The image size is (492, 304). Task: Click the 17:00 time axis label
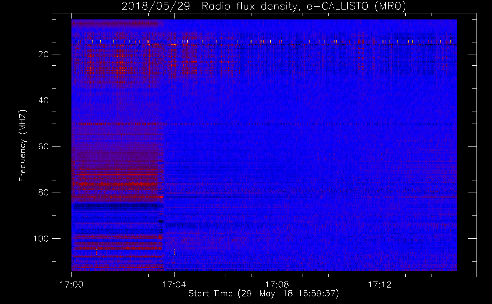click(x=71, y=285)
